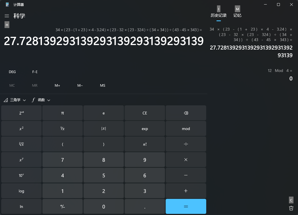Click the x to the power y key
The image size is (298, 215).
click(21, 160)
